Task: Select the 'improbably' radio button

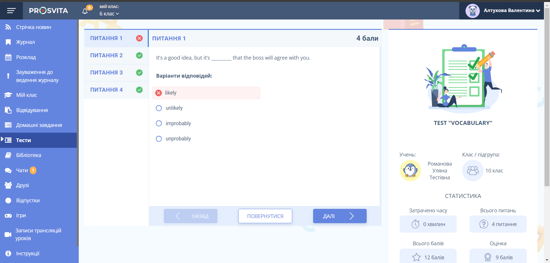Action: (x=159, y=123)
